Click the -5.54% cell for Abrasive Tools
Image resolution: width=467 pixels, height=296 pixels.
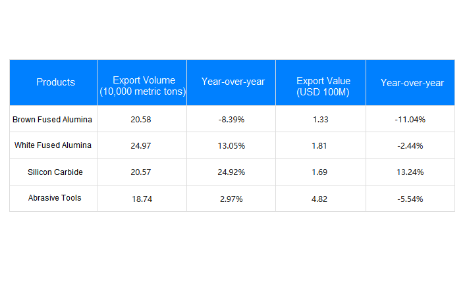pyautogui.click(x=410, y=199)
